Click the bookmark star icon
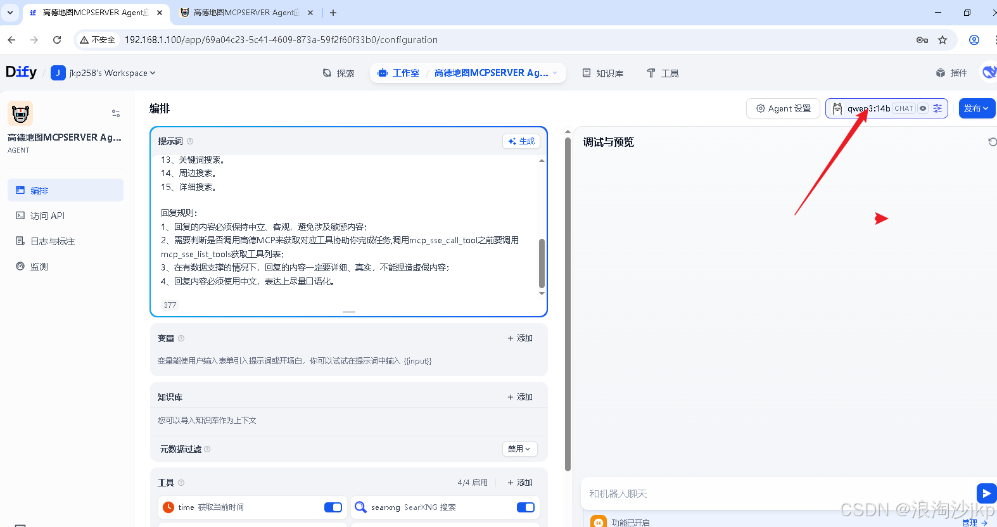 pyautogui.click(x=943, y=40)
